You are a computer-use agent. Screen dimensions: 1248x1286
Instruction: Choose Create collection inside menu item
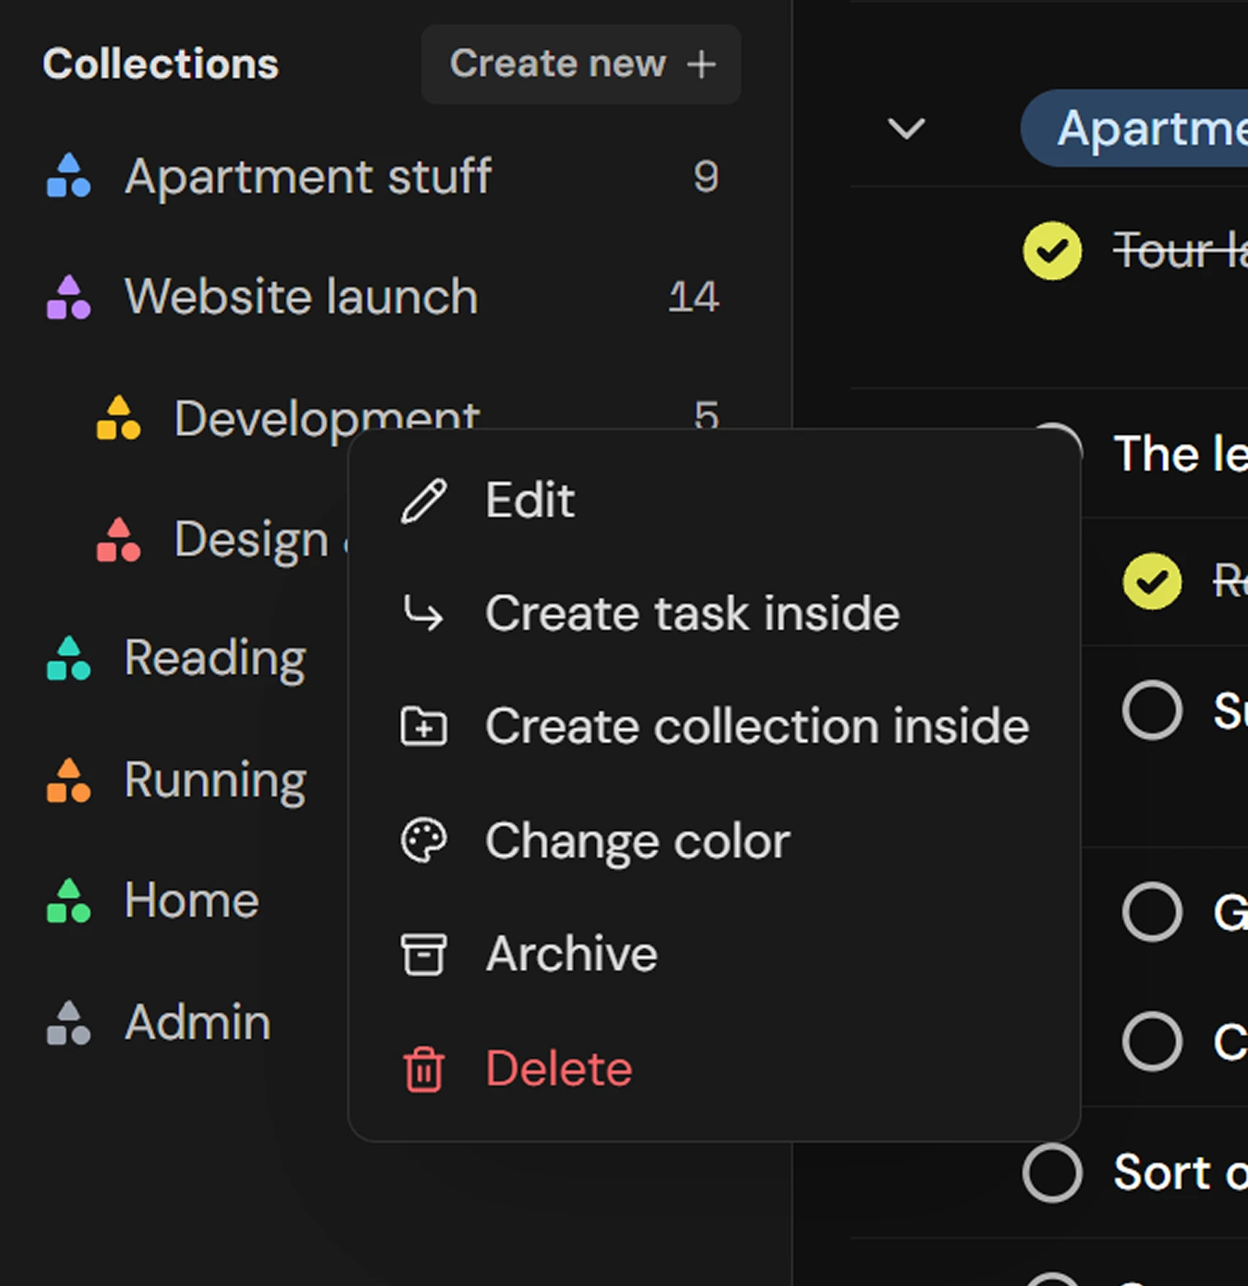coord(715,726)
